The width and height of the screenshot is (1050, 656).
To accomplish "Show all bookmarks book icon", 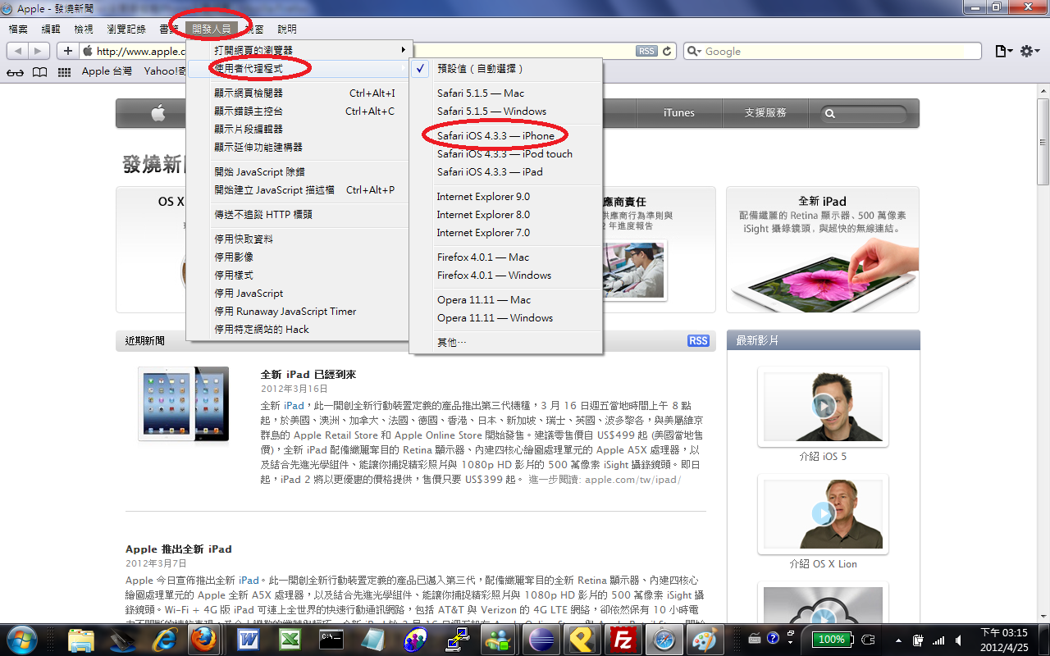I will [x=39, y=71].
